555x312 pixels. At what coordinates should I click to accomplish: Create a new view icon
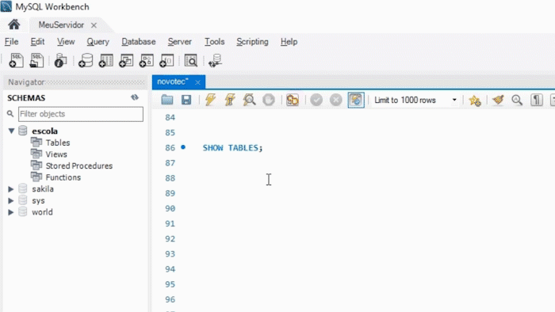[x=126, y=60]
